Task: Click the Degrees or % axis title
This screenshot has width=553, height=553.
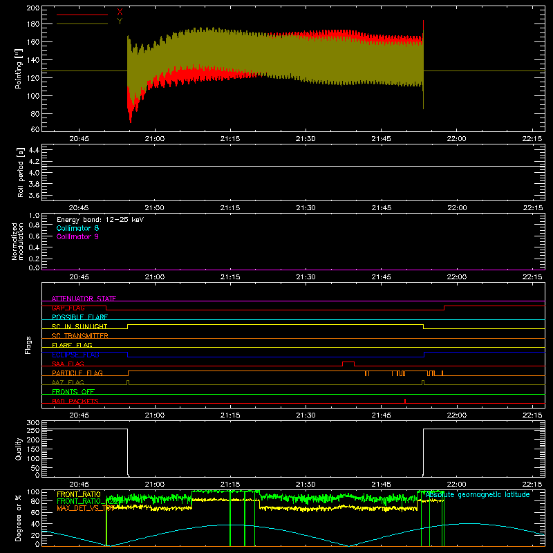Action: pyautogui.click(x=19, y=518)
